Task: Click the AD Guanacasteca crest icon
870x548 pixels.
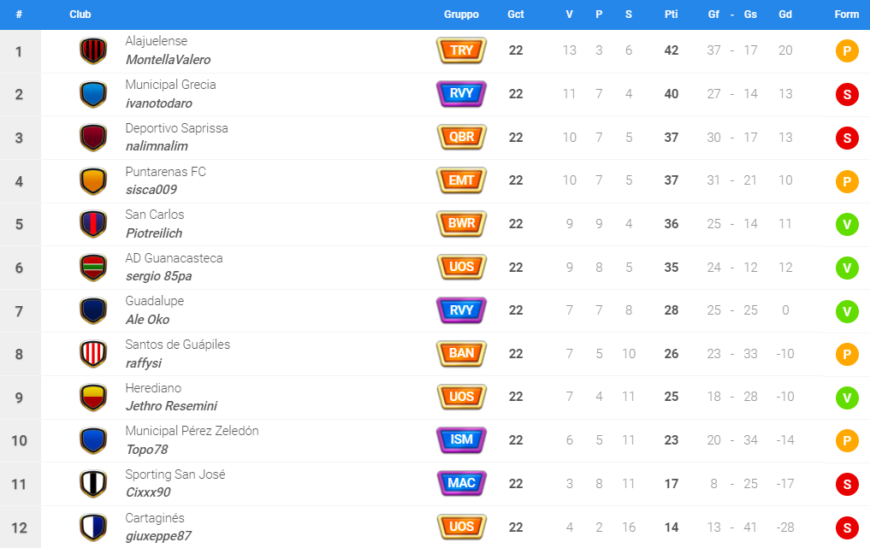Action: point(93,268)
